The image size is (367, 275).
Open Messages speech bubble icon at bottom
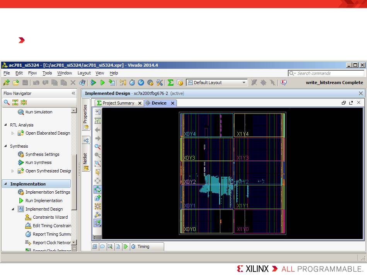102,246
